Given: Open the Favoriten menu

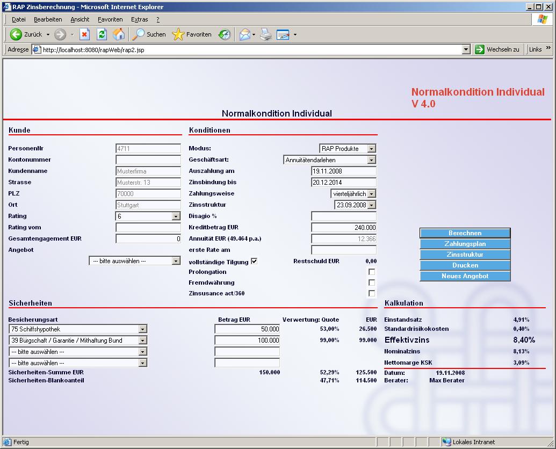Looking at the screenshot, I should [x=110, y=19].
